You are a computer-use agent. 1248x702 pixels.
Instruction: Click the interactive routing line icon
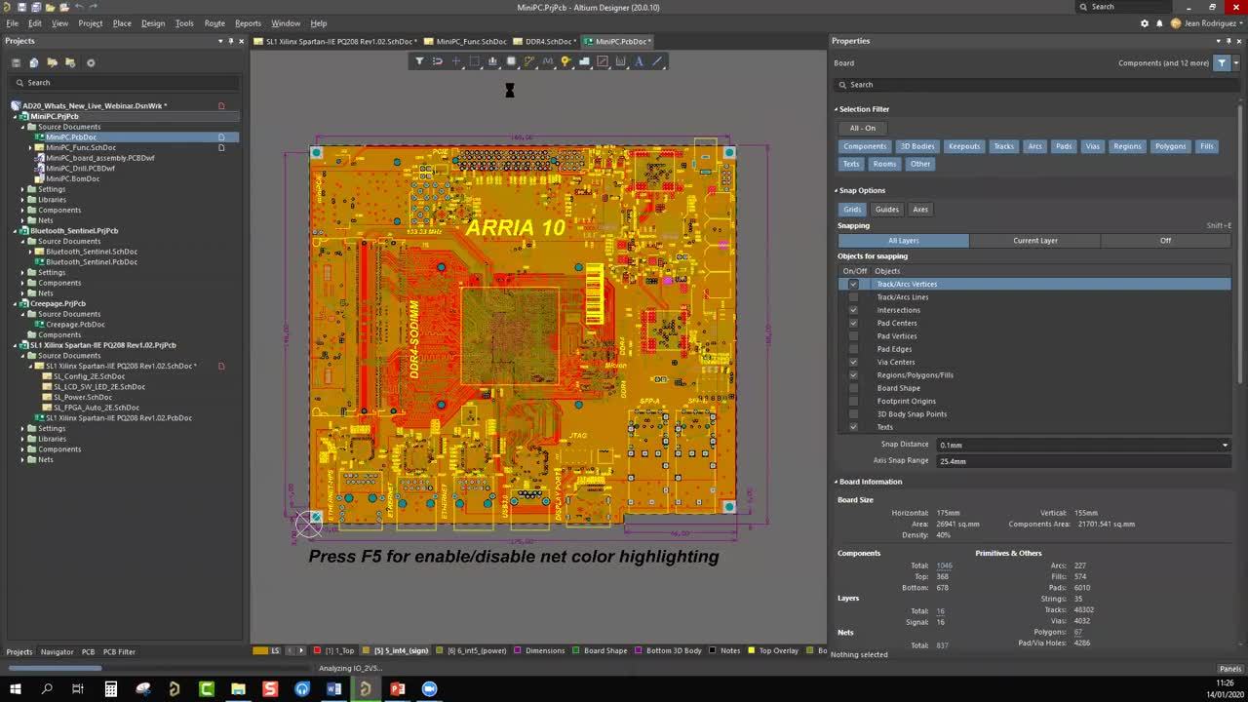[528, 61]
